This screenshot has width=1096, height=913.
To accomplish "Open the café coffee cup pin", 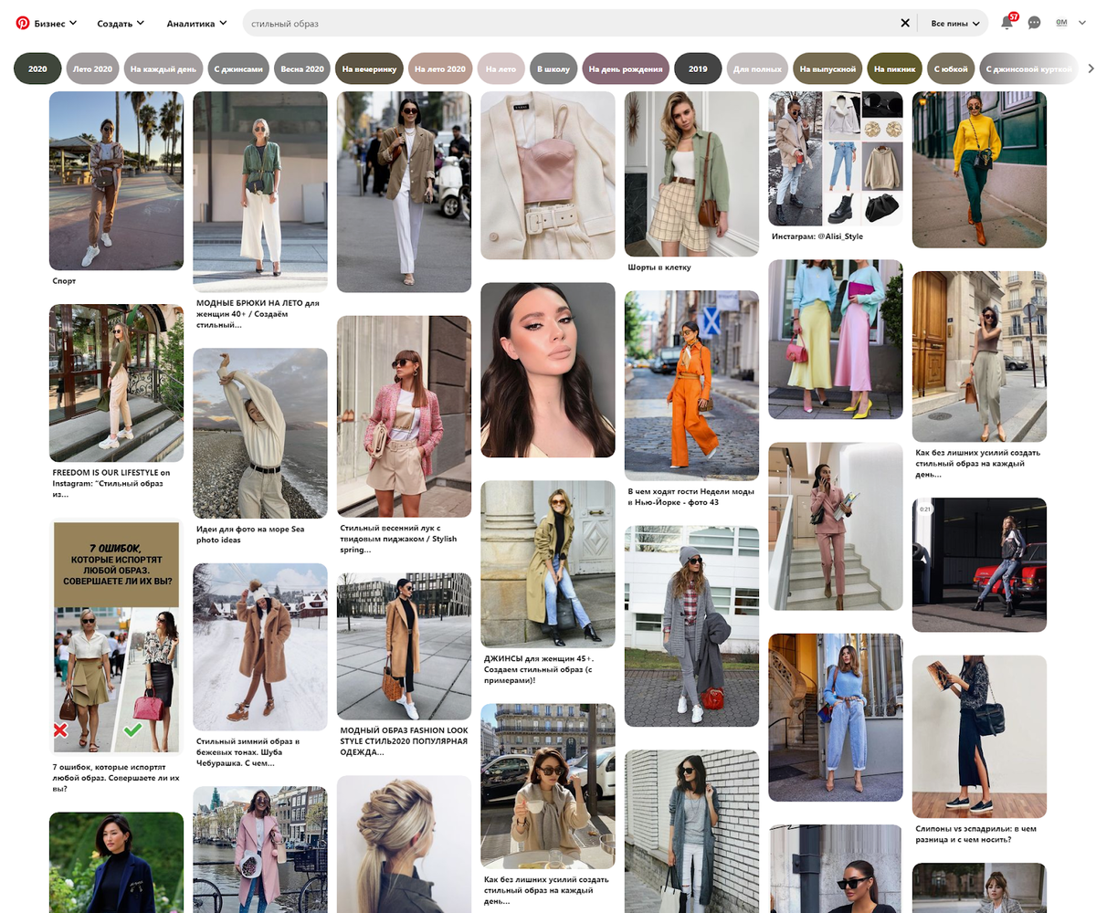I will (x=548, y=786).
